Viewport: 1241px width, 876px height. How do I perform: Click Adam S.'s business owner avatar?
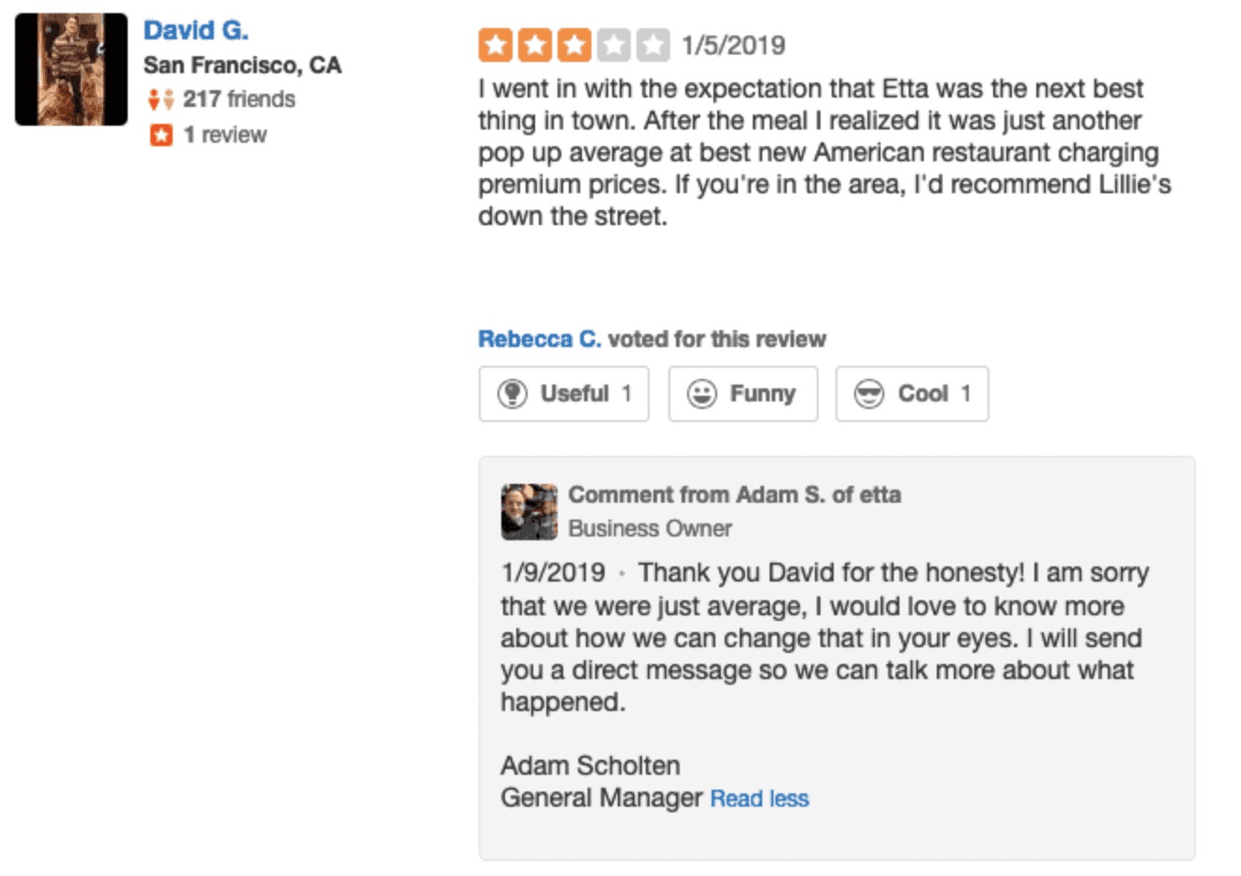[x=529, y=511]
